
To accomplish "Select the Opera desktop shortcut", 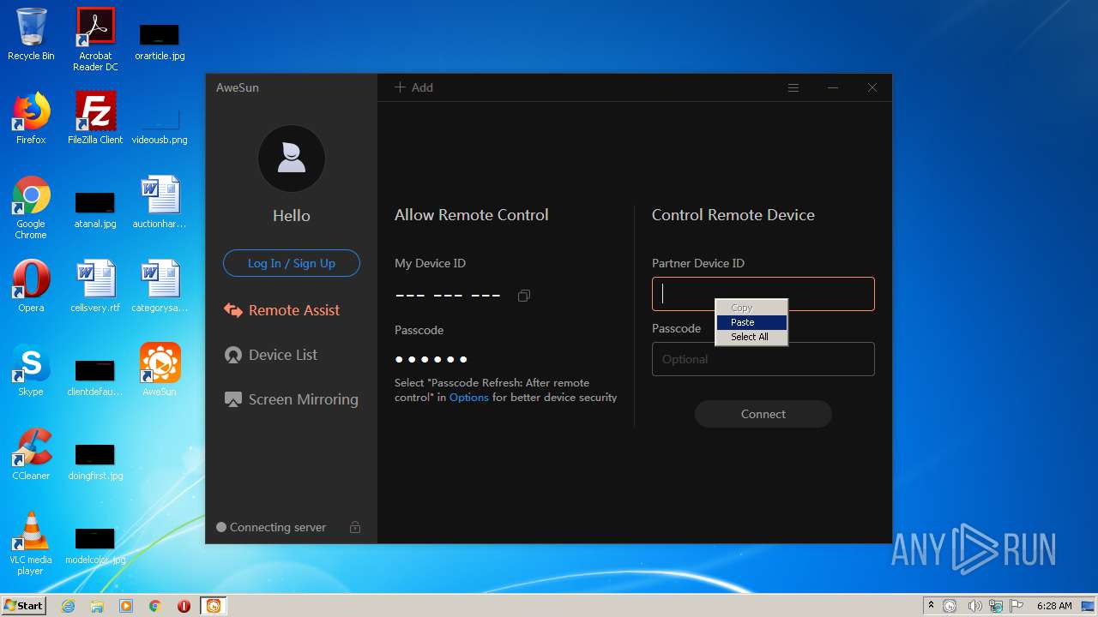I will 31,285.
